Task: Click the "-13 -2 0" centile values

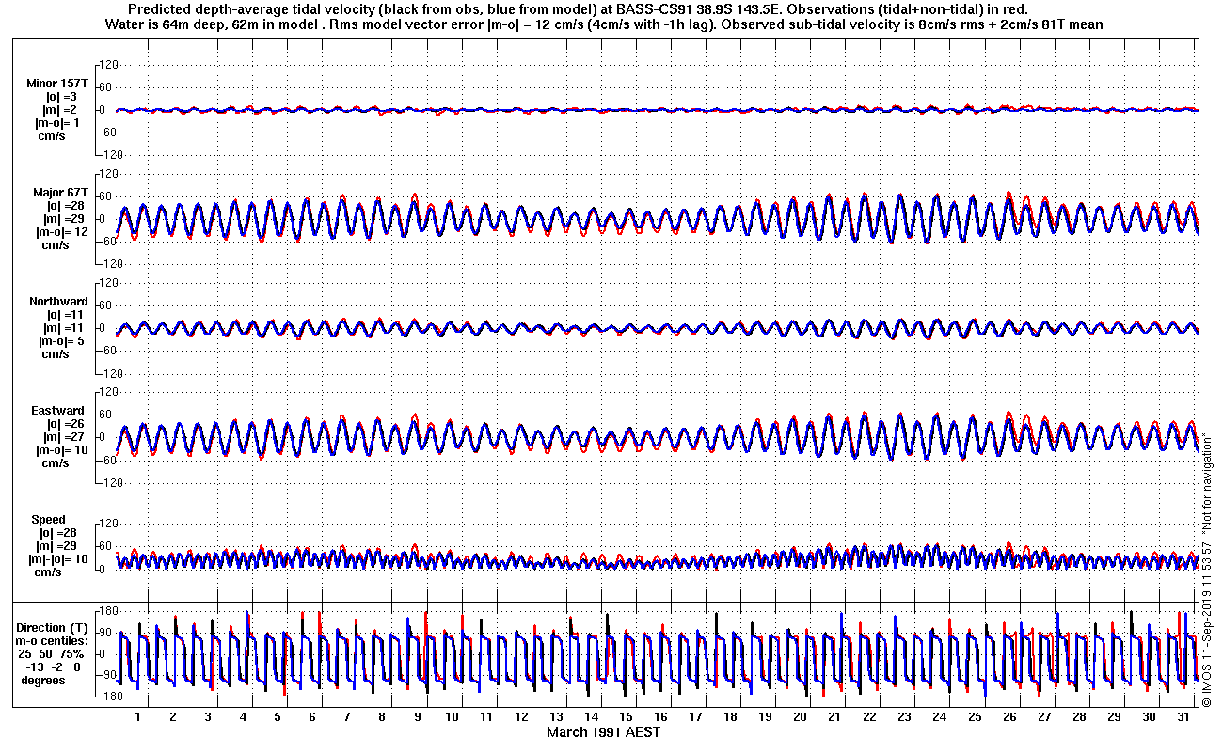Action: [x=53, y=667]
